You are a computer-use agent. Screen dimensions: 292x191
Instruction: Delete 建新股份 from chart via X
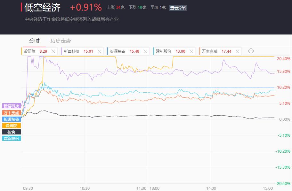[x=191, y=51]
